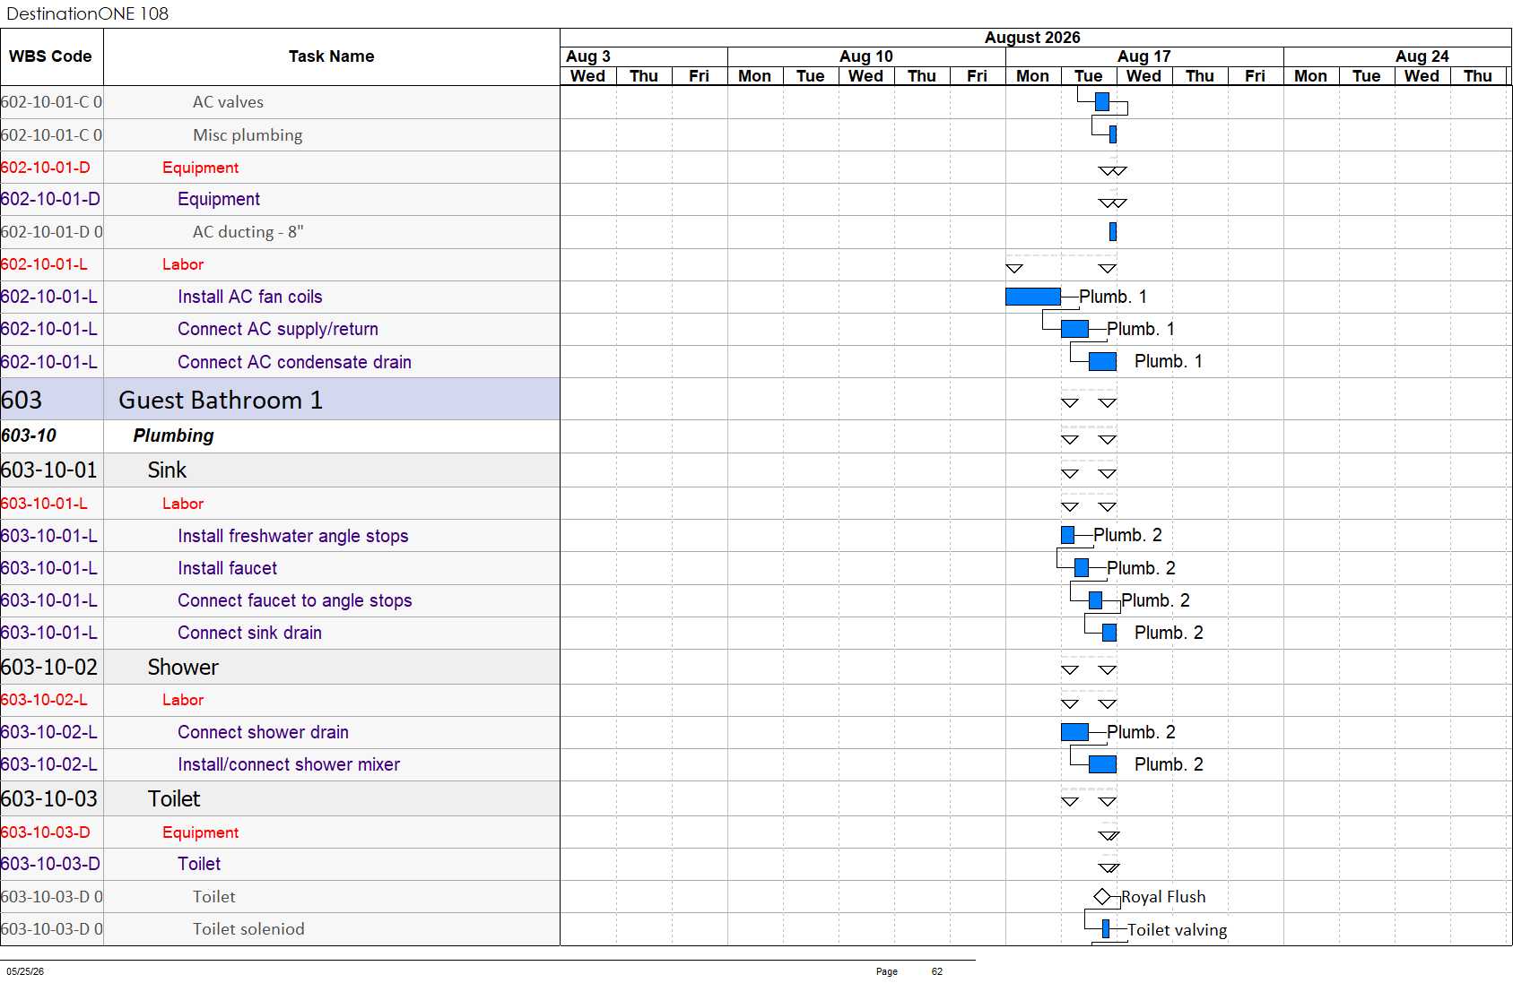The width and height of the screenshot is (1513, 983).
Task: Open the Plumbing 603-10 group row
Action: (x=280, y=435)
